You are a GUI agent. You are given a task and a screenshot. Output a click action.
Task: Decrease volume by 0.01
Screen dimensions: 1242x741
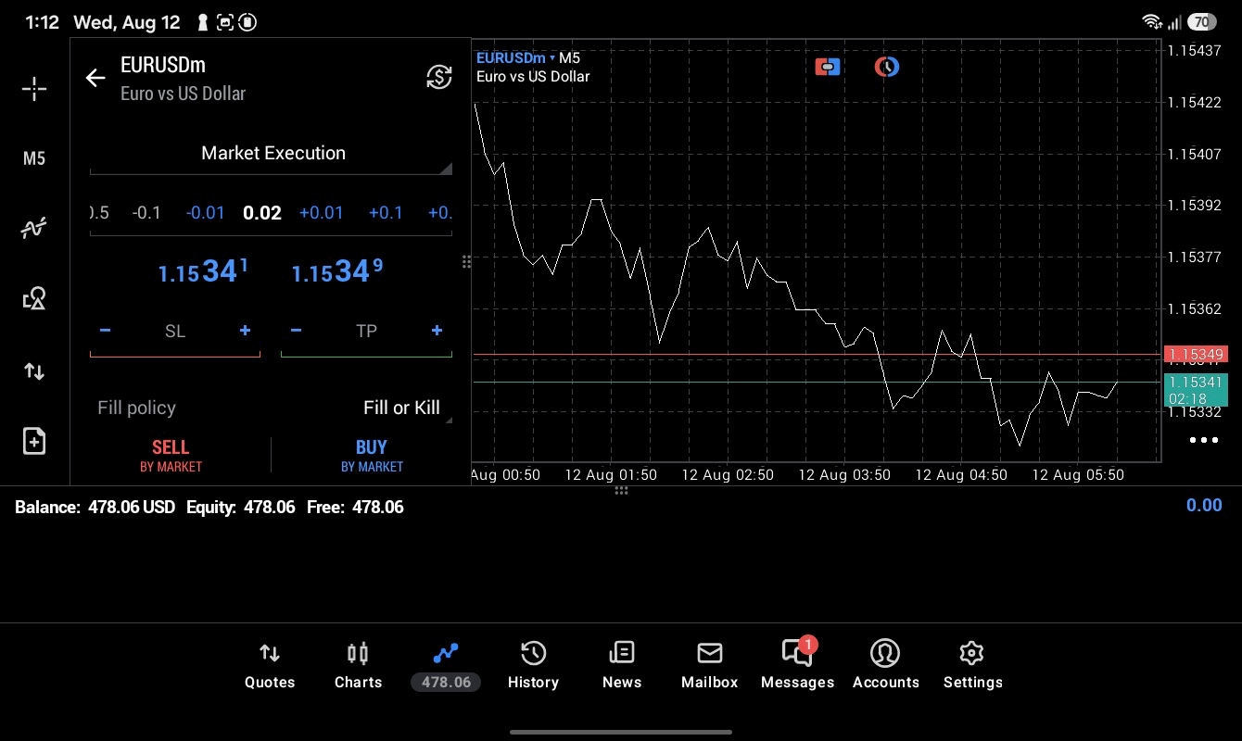pyautogui.click(x=205, y=213)
